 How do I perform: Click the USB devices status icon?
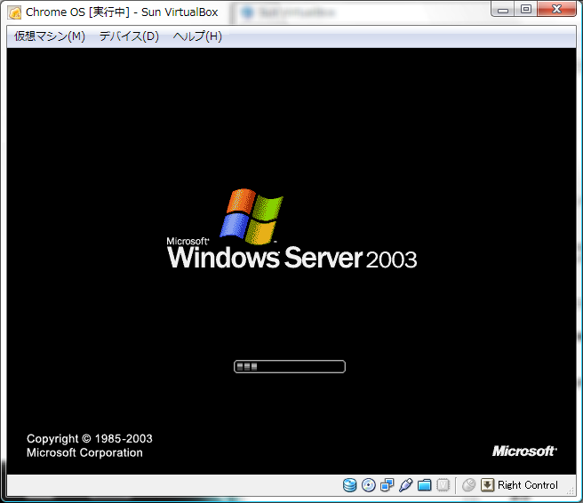pos(405,485)
